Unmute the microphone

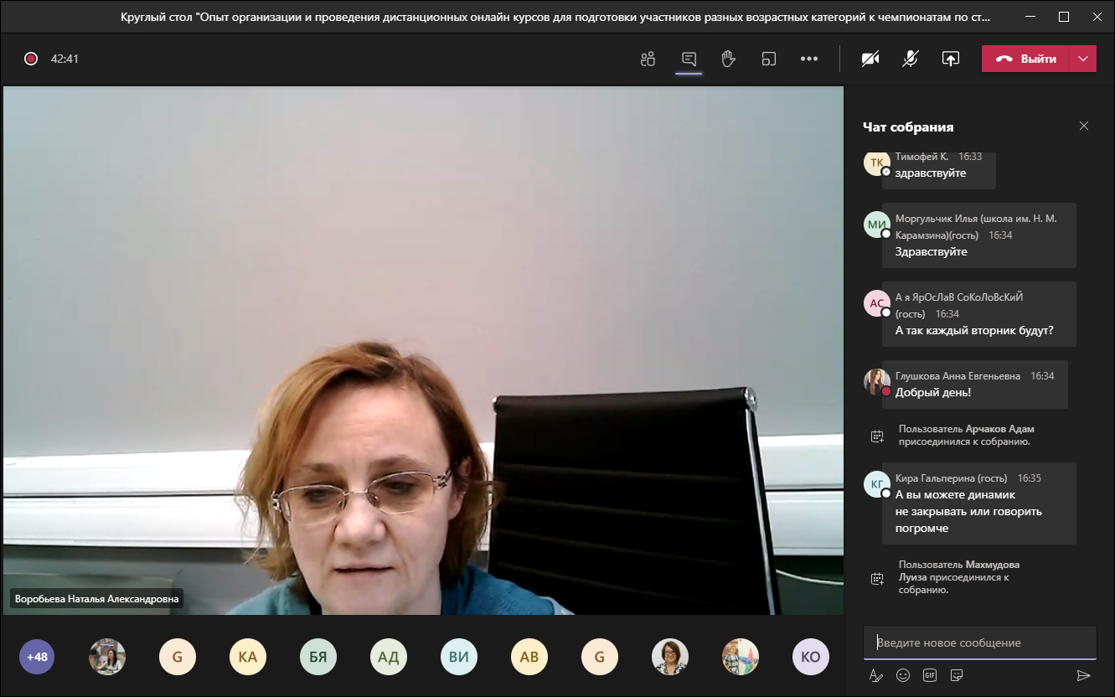[x=910, y=59]
